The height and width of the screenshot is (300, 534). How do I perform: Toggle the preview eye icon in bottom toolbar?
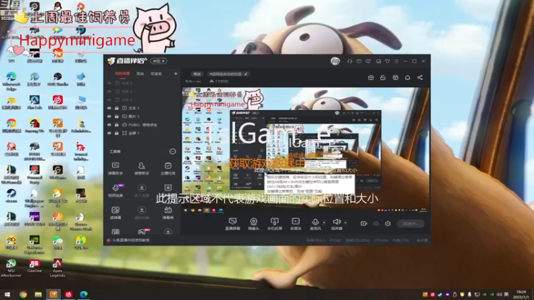[376, 223]
